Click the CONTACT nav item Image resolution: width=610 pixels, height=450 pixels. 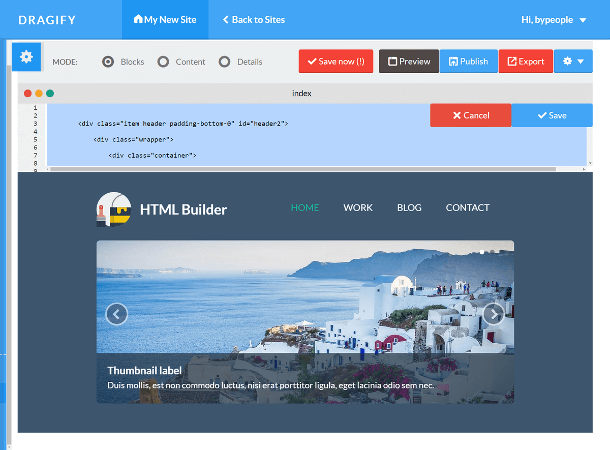pyautogui.click(x=468, y=207)
